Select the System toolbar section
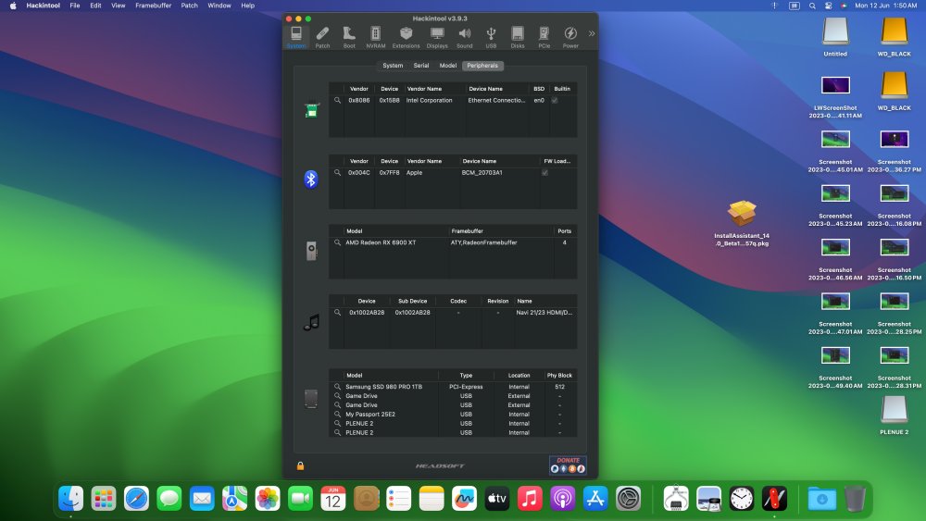 [296, 37]
